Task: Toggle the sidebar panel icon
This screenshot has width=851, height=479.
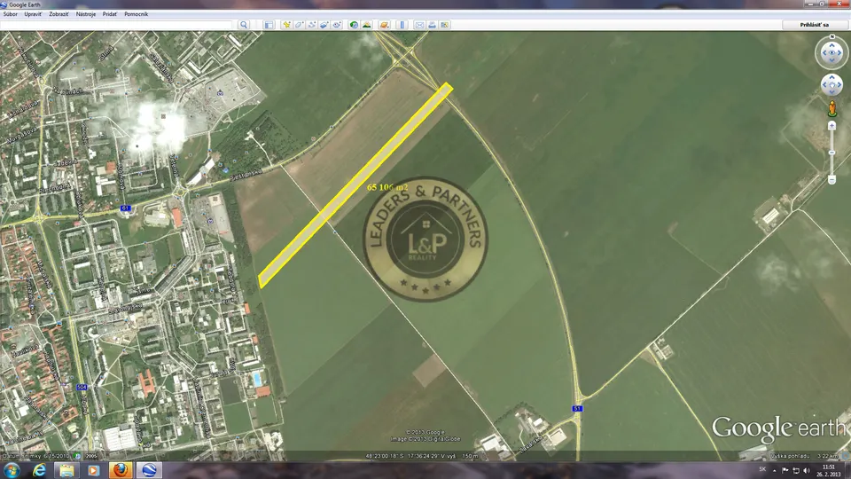Action: 269,25
